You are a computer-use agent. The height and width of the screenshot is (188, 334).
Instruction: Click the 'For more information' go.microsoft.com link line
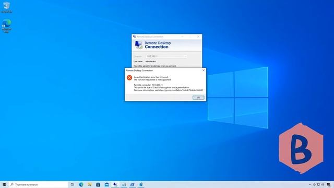pyautogui.click(x=168, y=90)
